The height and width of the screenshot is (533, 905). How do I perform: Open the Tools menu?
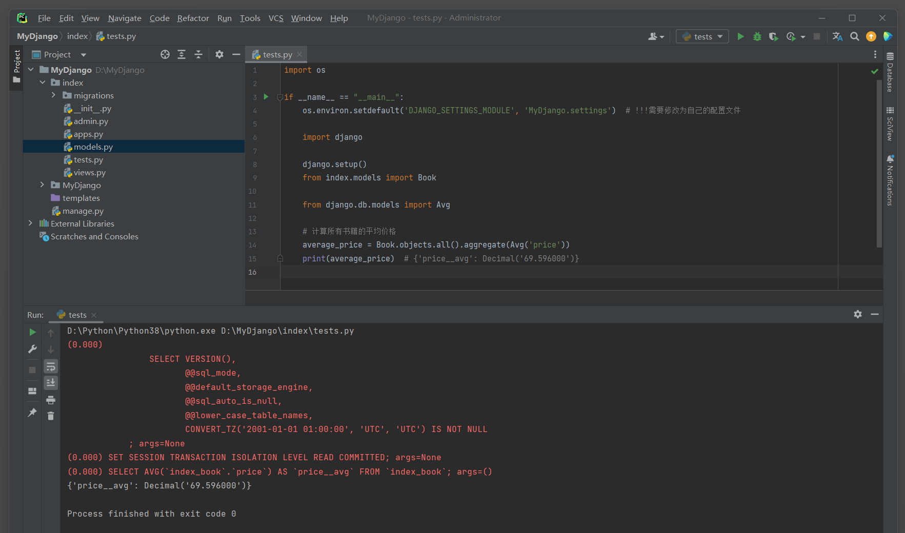pyautogui.click(x=250, y=18)
